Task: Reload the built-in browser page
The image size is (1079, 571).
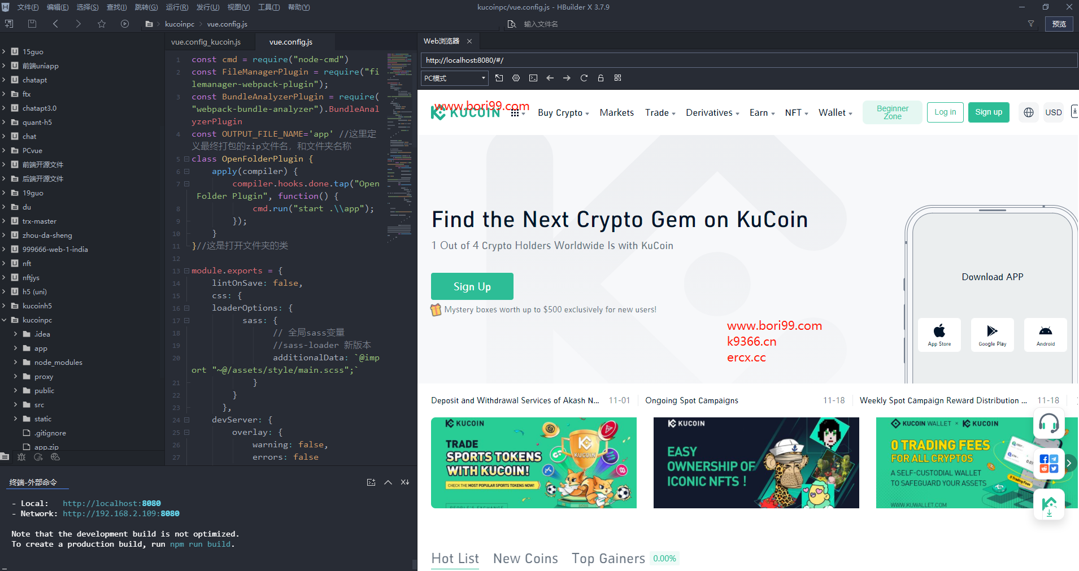Action: pos(584,78)
